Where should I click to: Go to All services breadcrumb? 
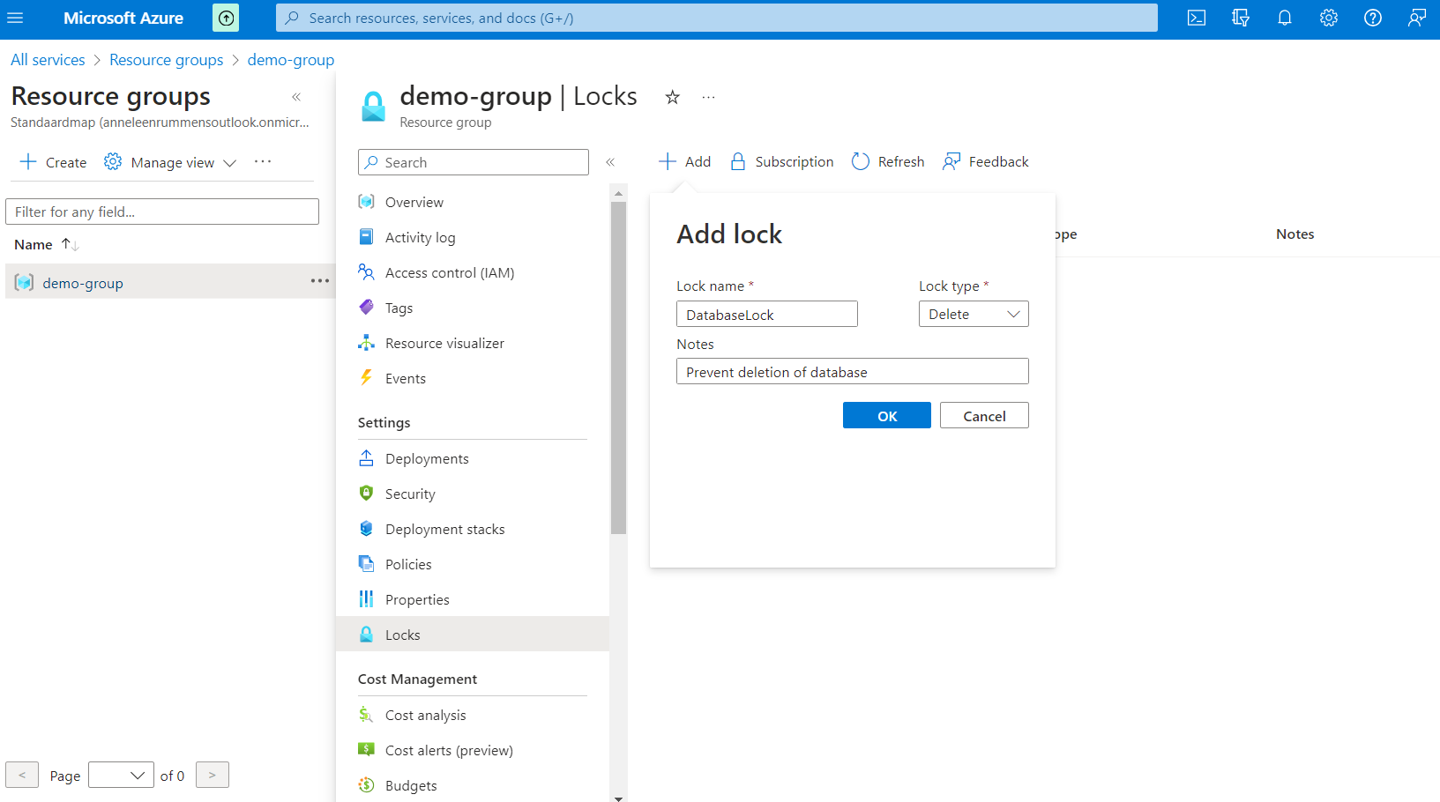coord(48,60)
